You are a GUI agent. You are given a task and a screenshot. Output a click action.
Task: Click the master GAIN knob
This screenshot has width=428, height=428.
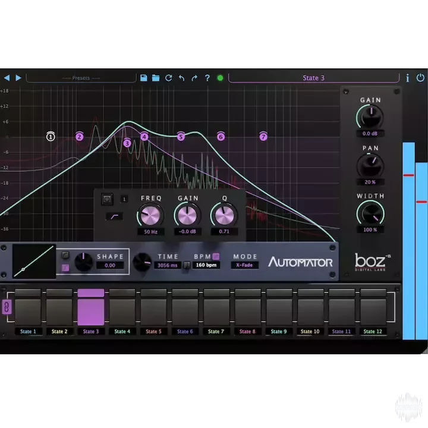click(371, 117)
